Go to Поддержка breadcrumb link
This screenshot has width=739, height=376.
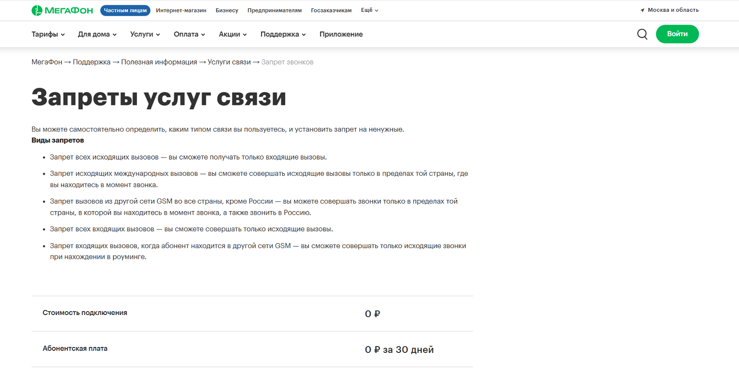pos(92,62)
